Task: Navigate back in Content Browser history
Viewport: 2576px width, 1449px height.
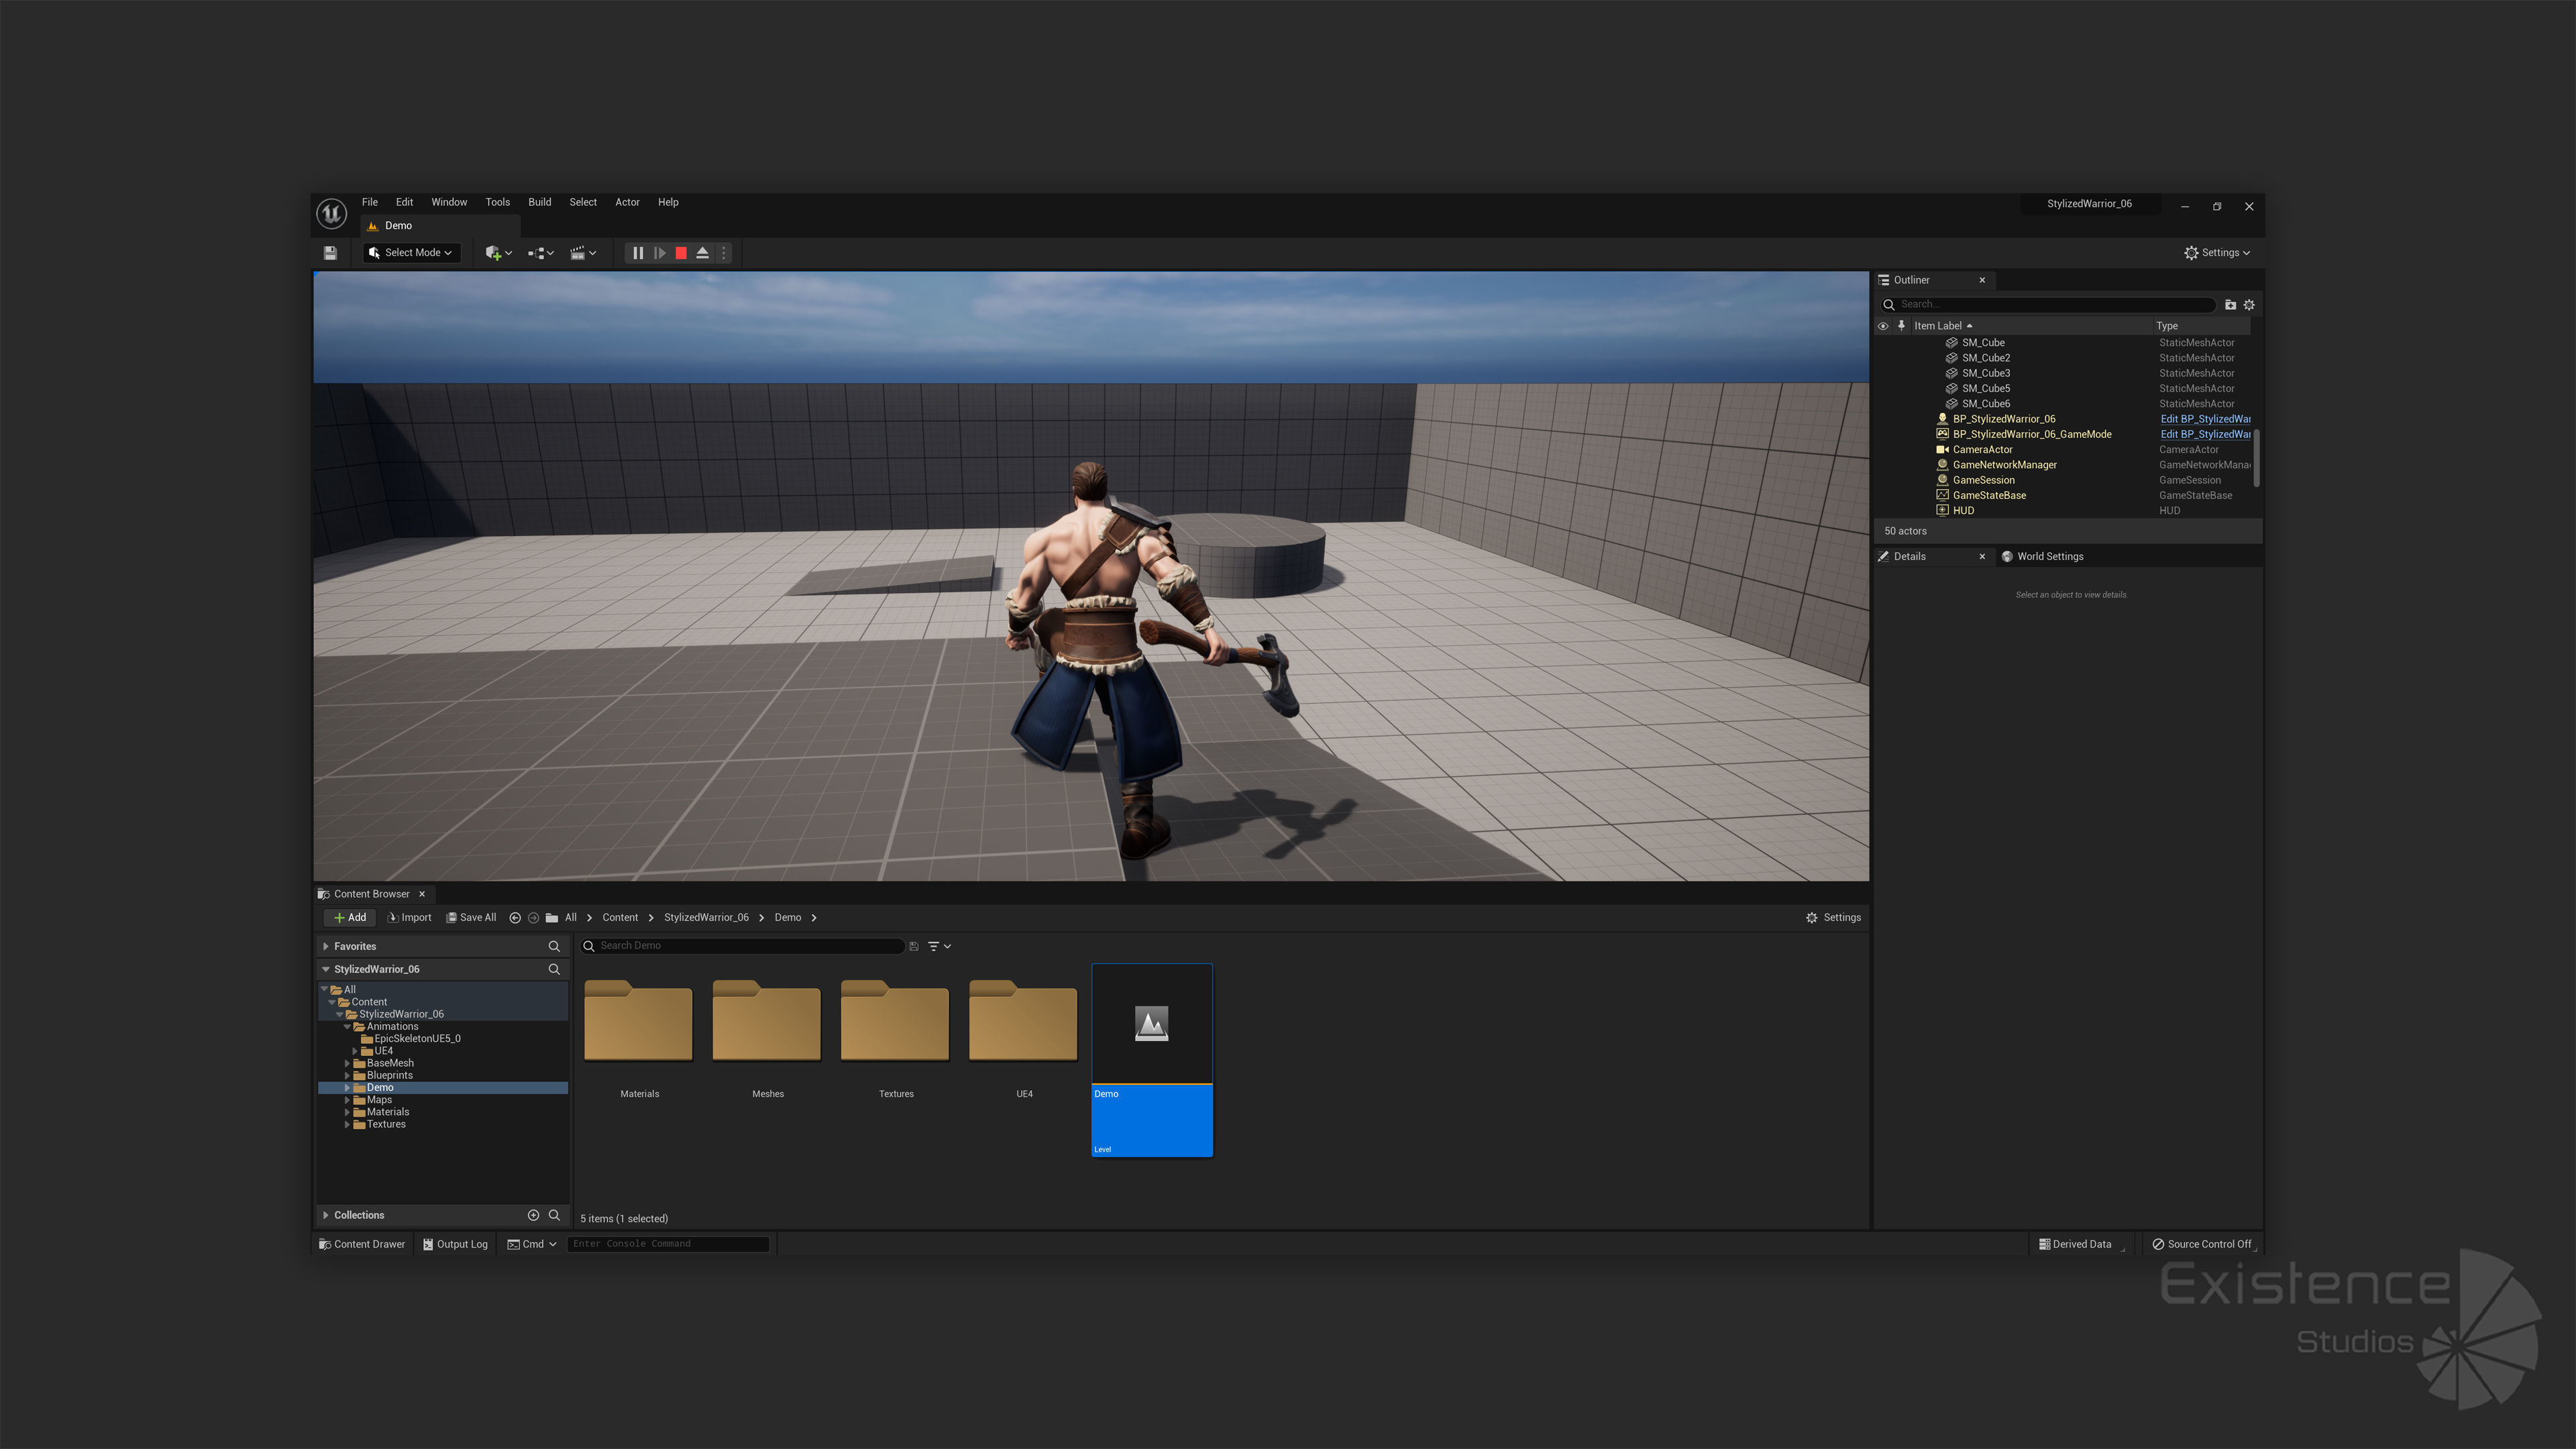Action: pyautogui.click(x=515, y=918)
